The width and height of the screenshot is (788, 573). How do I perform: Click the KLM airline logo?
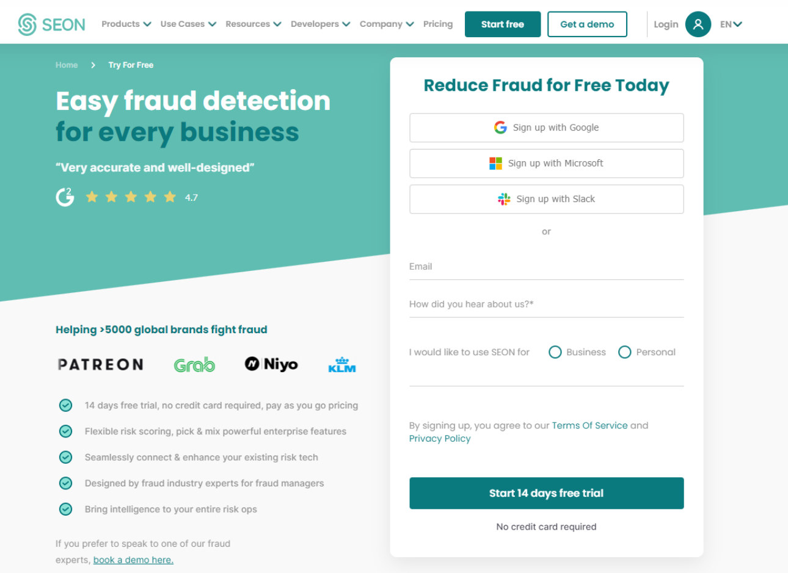pos(342,365)
